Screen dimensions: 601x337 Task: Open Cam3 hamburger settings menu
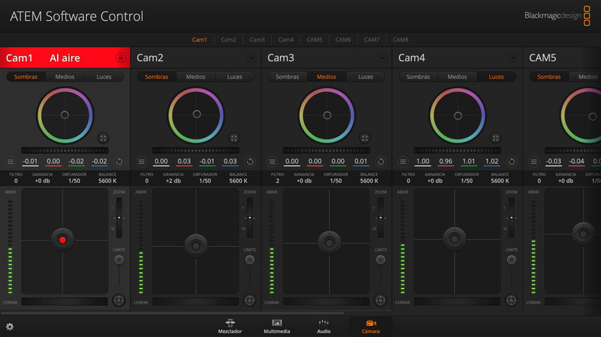click(x=272, y=162)
